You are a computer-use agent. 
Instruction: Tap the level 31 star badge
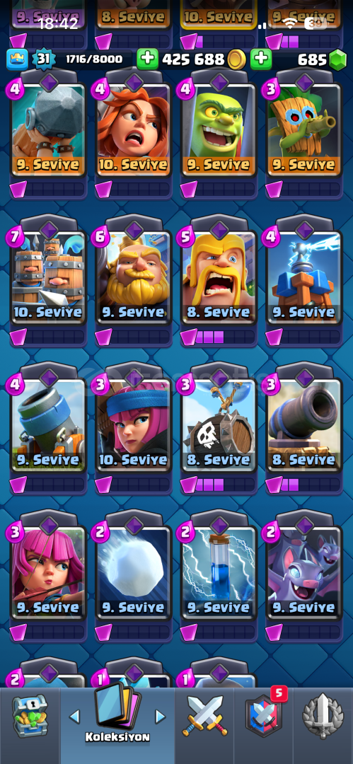pos(43,59)
